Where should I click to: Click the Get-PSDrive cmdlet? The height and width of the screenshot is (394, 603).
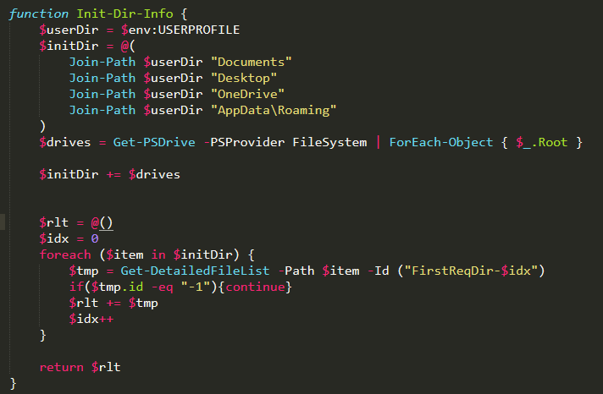coord(154,143)
